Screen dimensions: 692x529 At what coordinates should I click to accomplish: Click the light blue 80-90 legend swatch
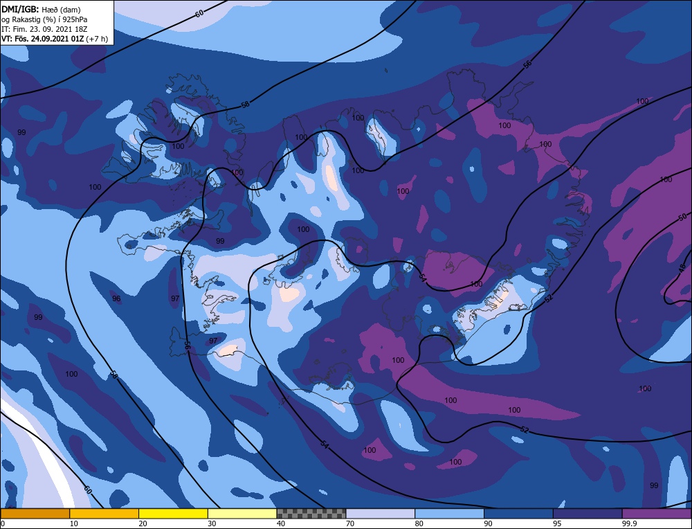point(450,513)
